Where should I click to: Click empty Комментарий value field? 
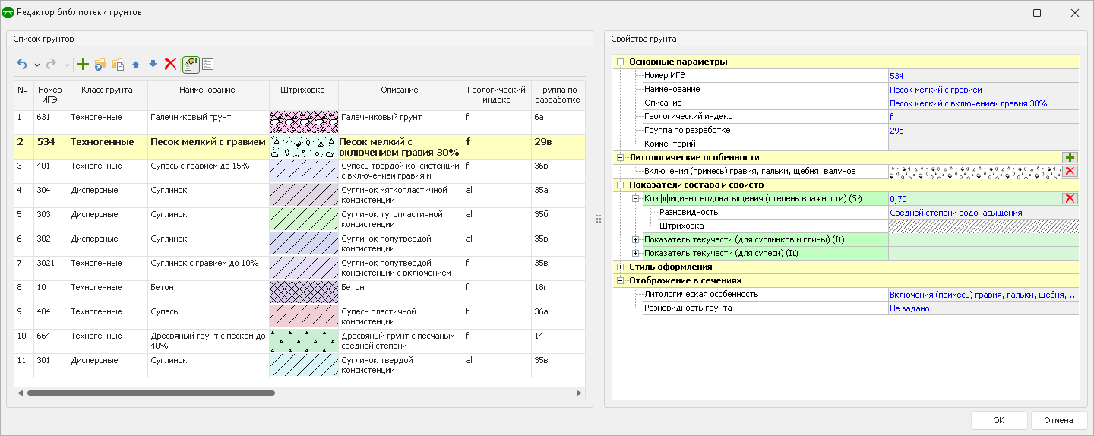coord(984,144)
